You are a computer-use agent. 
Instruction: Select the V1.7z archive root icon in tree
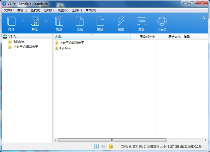coord(5,36)
